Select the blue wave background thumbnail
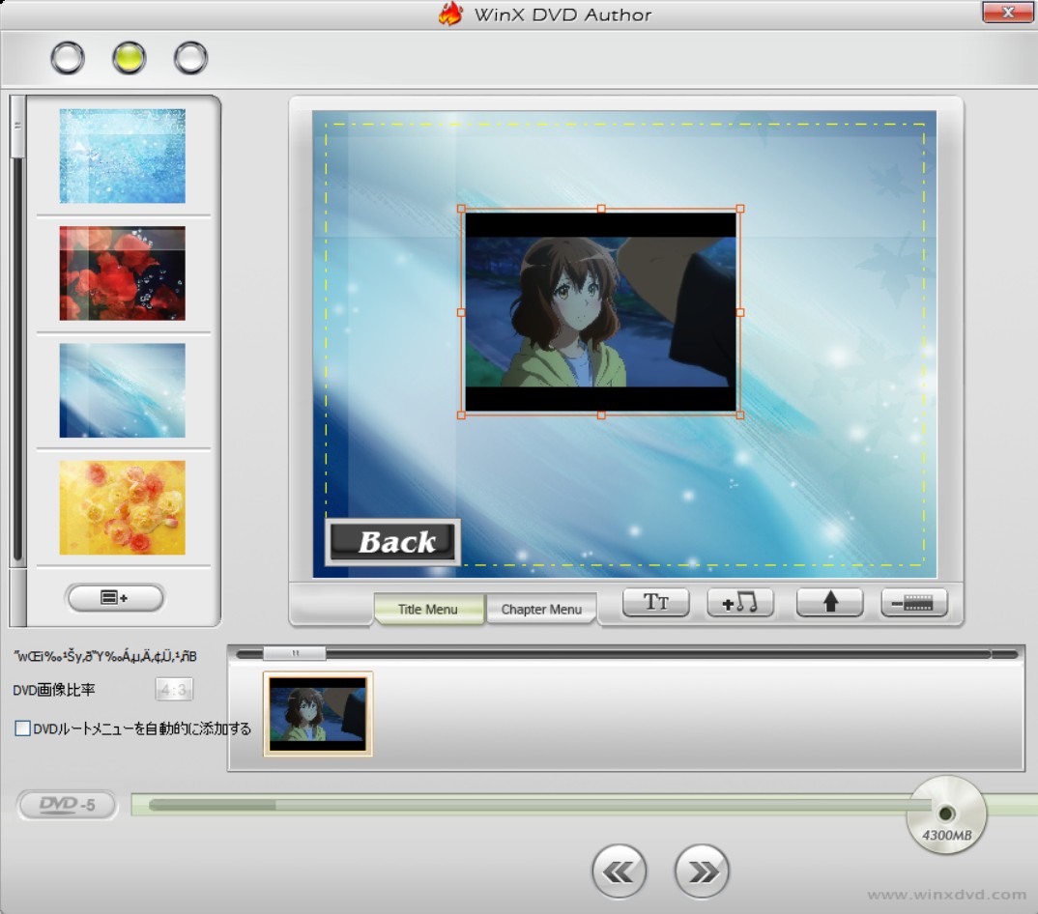This screenshot has width=1038, height=914. 123,390
